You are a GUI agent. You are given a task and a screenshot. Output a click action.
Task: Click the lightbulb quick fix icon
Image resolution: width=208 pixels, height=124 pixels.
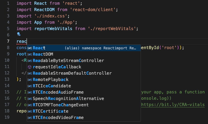(19, 34)
